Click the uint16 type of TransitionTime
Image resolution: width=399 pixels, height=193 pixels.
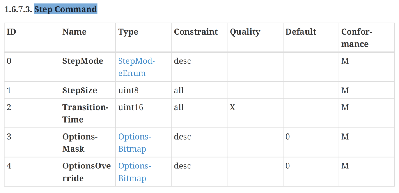pos(131,107)
